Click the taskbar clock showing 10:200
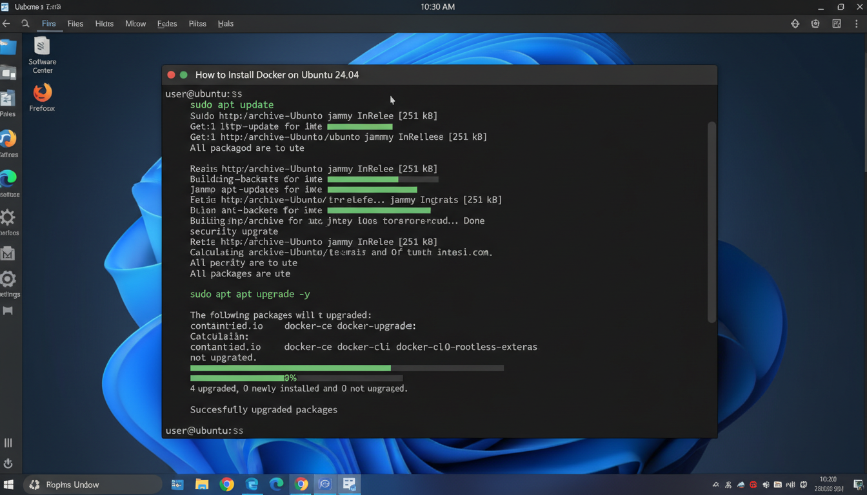 coord(828,484)
